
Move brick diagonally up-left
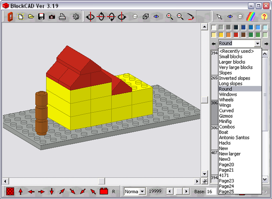93,191
